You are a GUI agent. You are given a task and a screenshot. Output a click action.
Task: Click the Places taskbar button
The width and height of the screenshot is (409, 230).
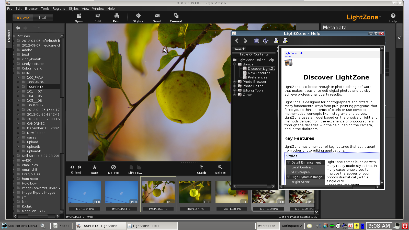point(61,226)
